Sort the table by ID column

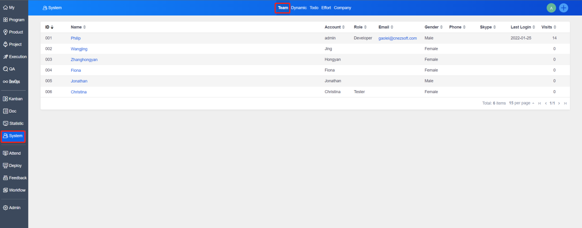pyautogui.click(x=49, y=27)
